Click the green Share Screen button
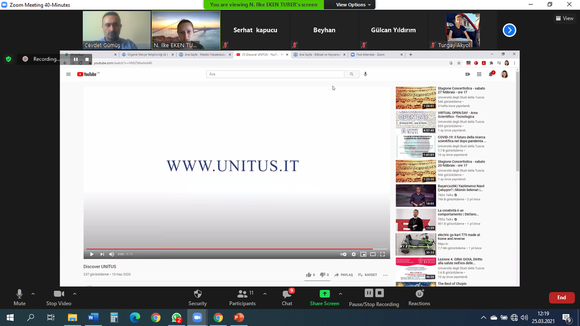This screenshot has width=580, height=326. point(325,298)
